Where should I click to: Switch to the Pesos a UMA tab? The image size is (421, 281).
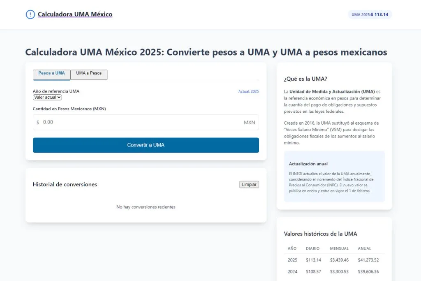52,74
